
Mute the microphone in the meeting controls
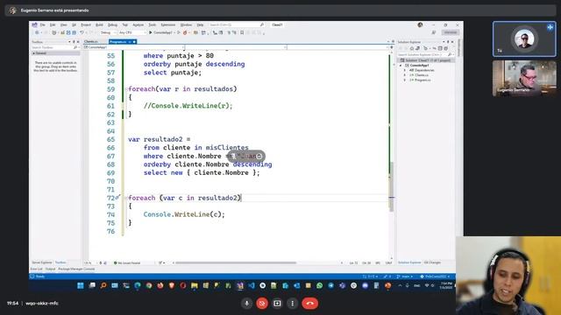[x=246, y=304]
